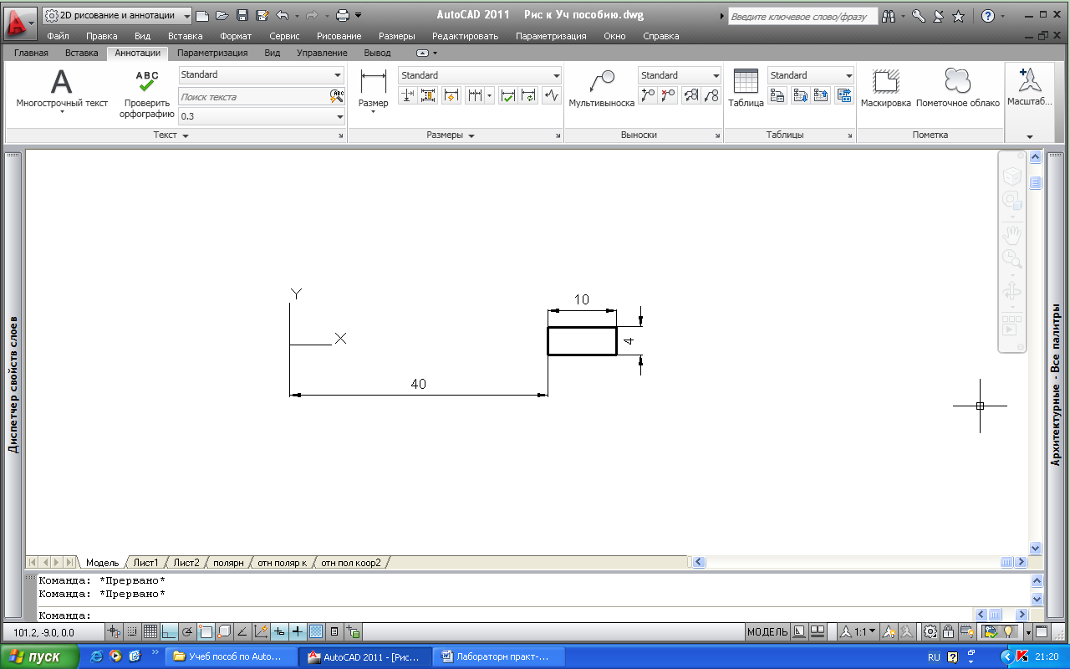1070x669 pixels.
Task: Toggle grid display in the status bar
Action: (150, 632)
